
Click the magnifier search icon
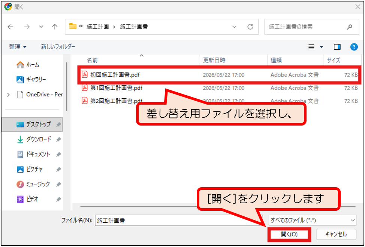pos(349,27)
